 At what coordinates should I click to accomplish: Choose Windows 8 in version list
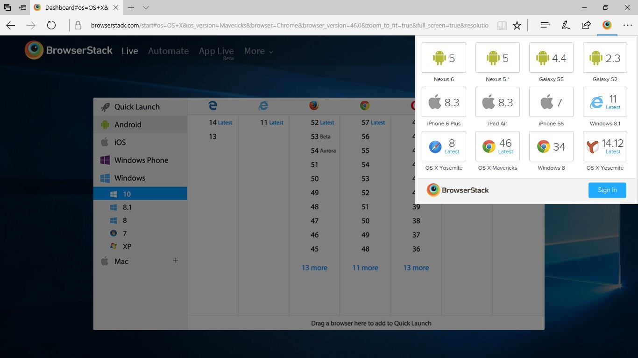140,220
